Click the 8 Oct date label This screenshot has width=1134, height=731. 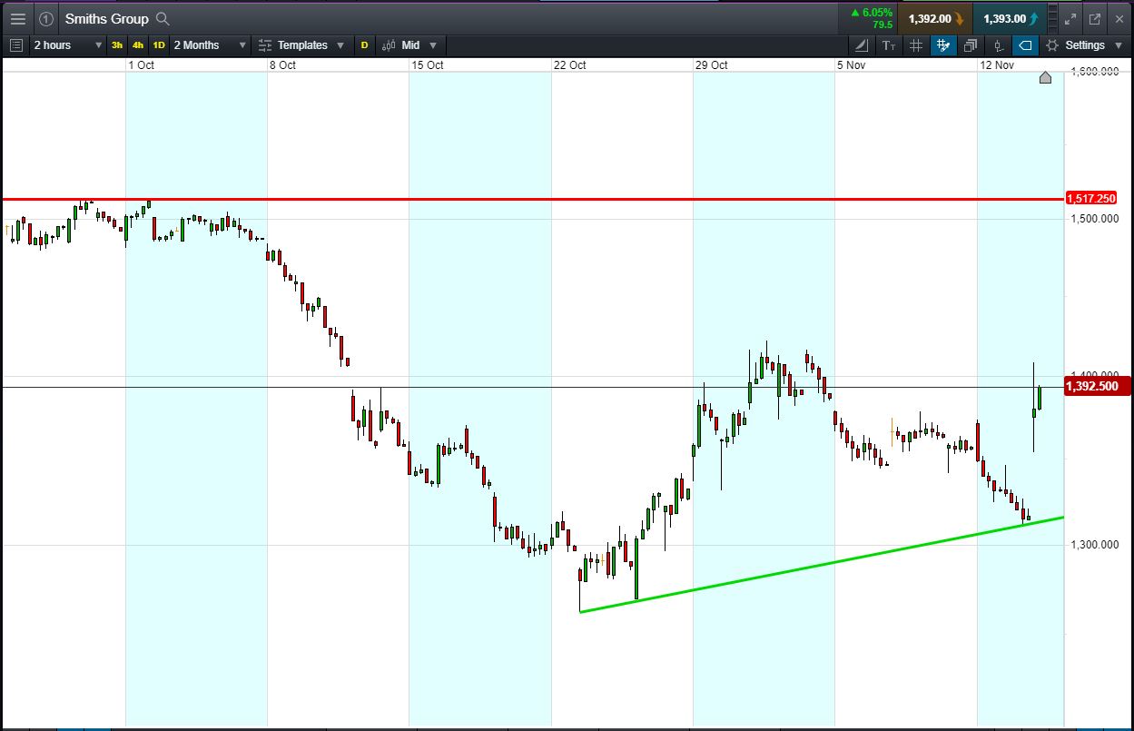[282, 64]
